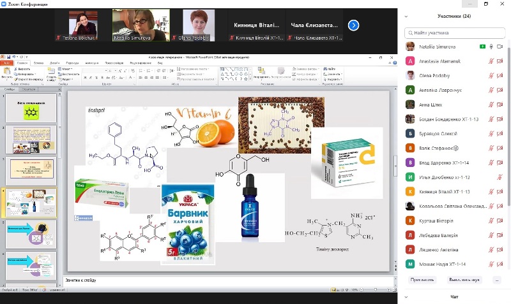Screen dimensions: 511x304
Task: Select slide 1 thumbnail in slide pane
Action: [31, 108]
